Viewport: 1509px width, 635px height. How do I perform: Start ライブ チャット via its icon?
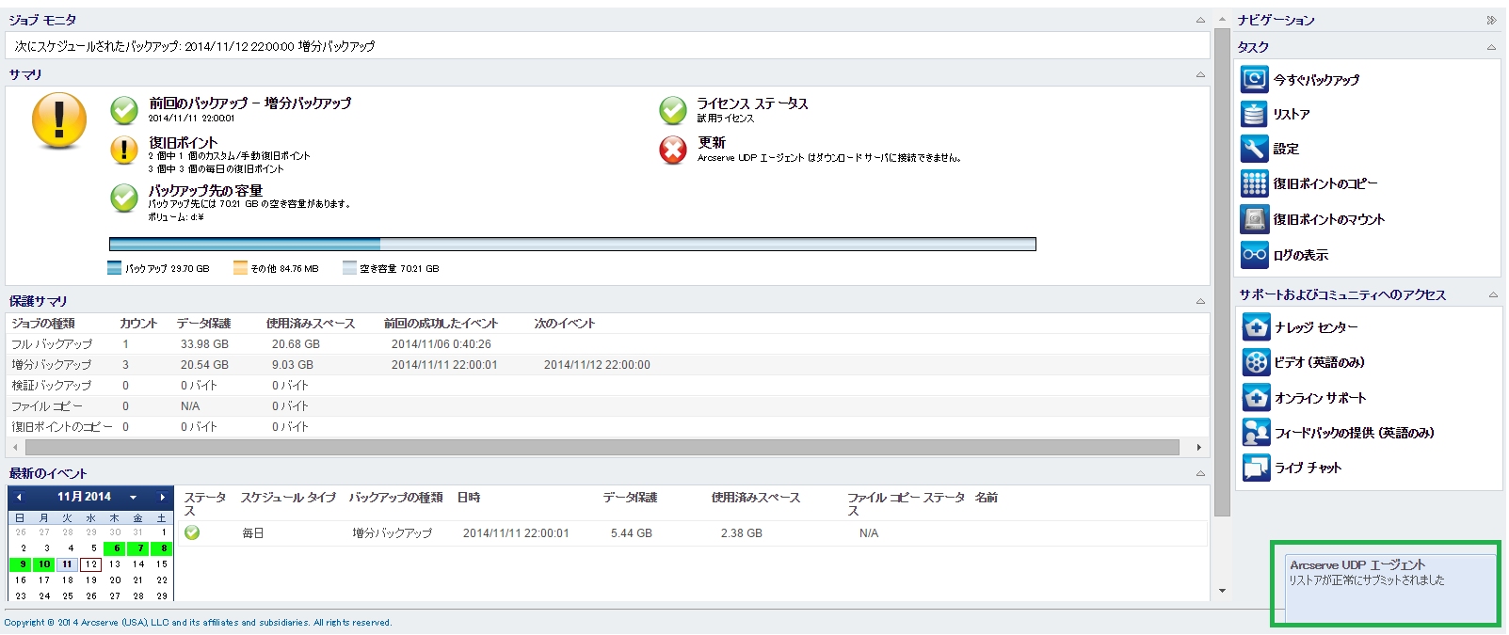tap(1256, 468)
